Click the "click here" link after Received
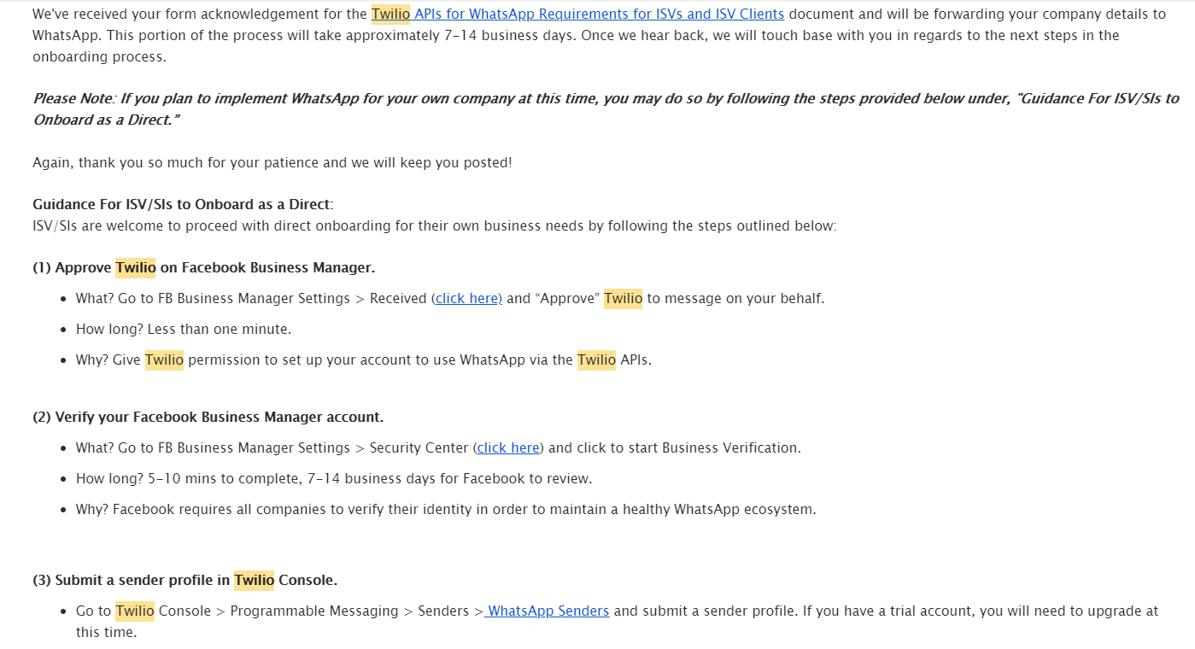 [468, 298]
